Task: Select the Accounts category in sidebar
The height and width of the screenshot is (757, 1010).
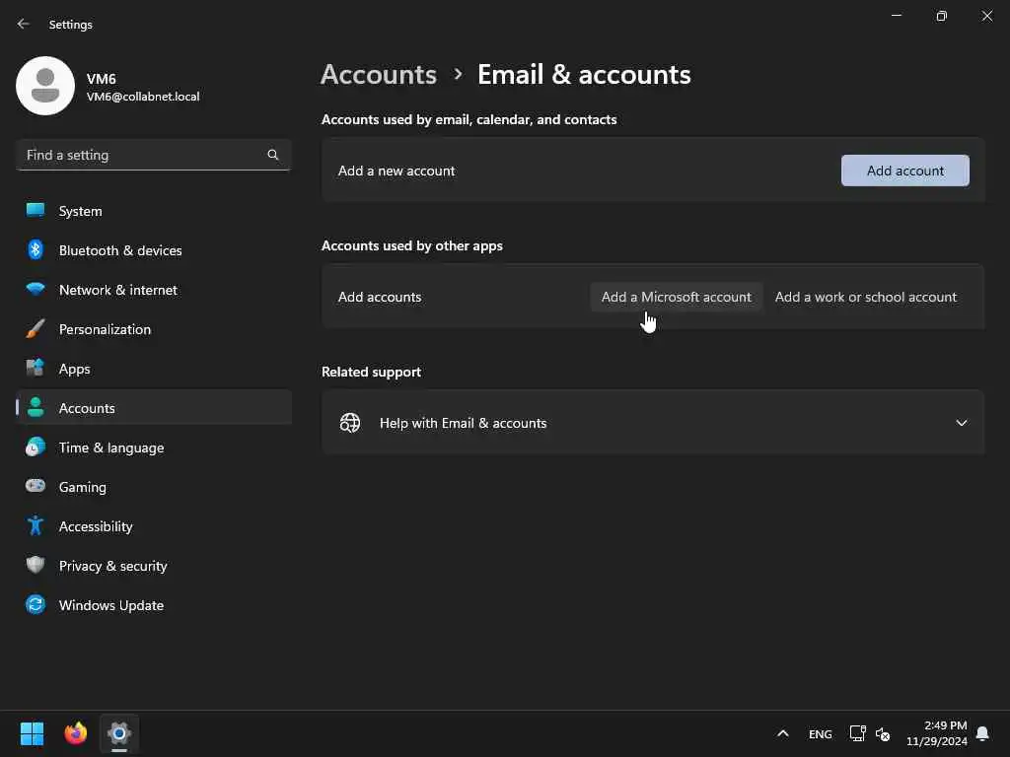Action: pos(153,408)
